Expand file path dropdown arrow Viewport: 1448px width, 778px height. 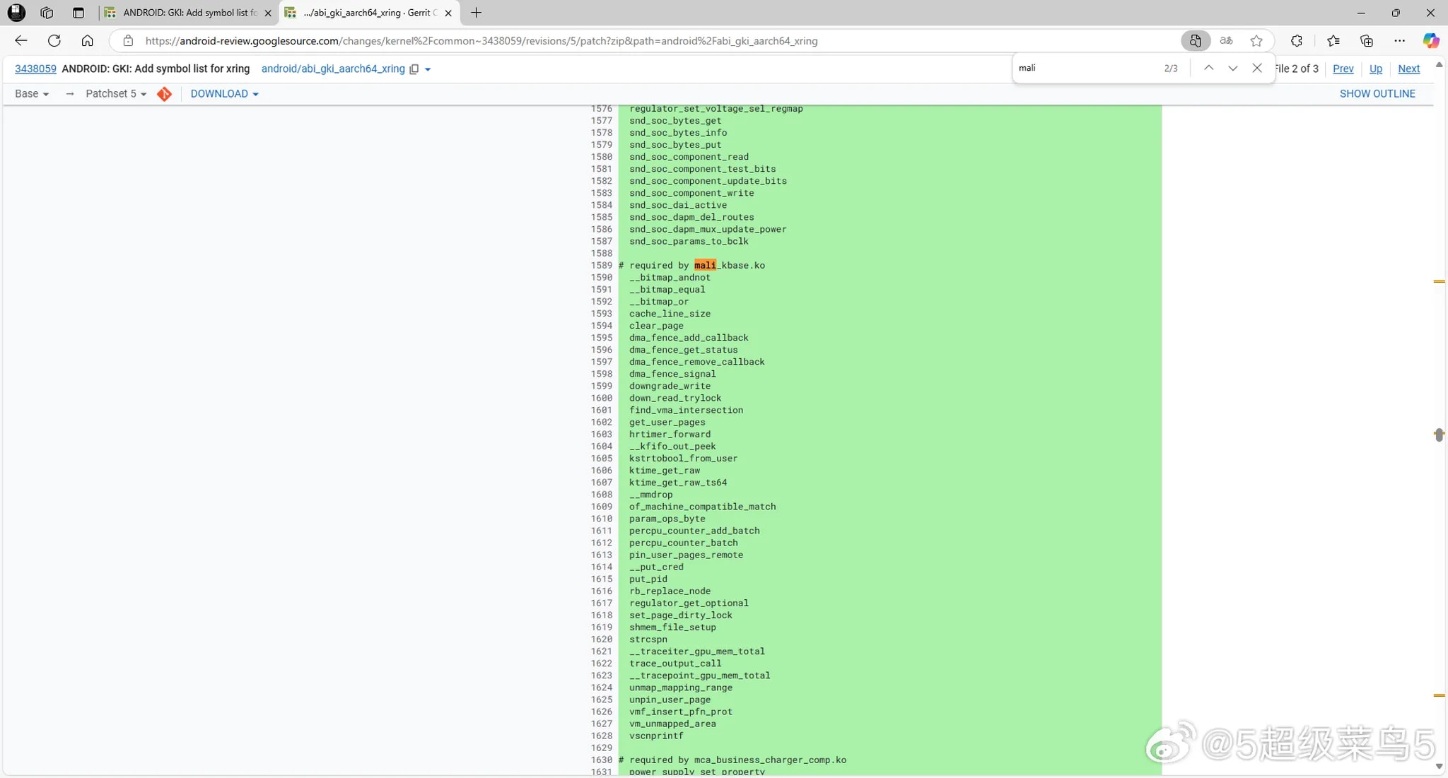click(428, 69)
